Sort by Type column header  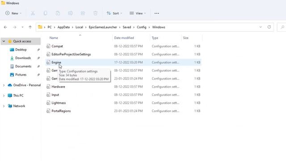(x=155, y=38)
